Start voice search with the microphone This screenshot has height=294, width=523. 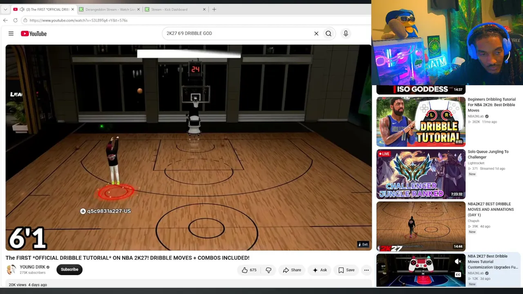coord(346,33)
